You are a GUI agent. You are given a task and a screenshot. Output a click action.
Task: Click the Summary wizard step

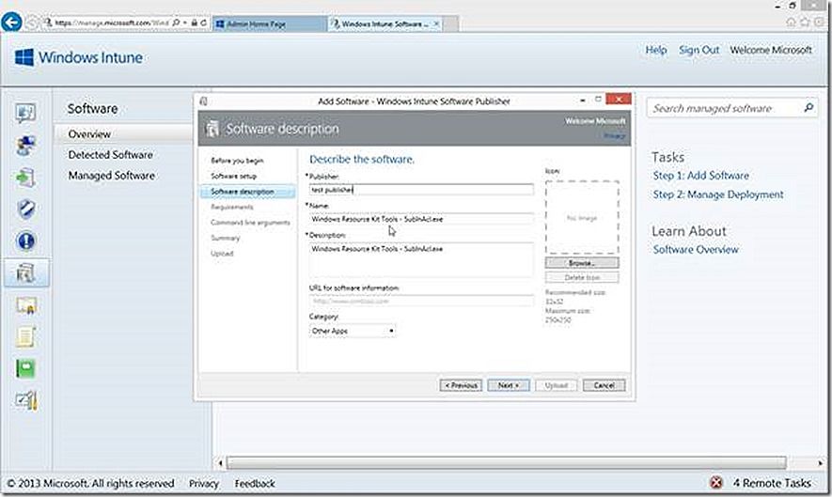pyautogui.click(x=226, y=238)
